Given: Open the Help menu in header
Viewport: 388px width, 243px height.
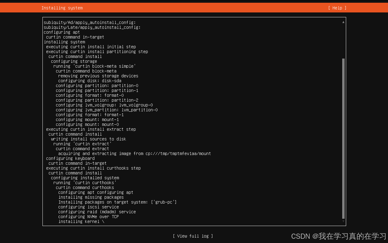Looking at the screenshot, I should point(337,8).
